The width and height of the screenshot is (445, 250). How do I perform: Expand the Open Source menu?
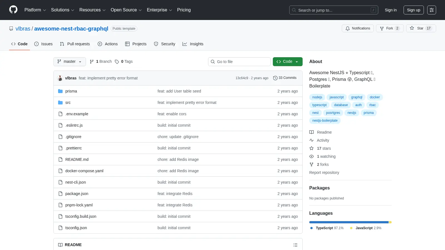click(126, 10)
